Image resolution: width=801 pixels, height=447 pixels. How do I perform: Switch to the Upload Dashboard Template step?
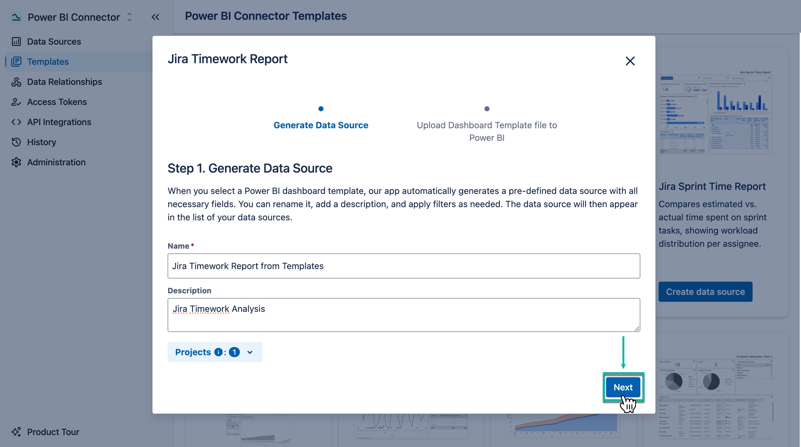tap(487, 131)
